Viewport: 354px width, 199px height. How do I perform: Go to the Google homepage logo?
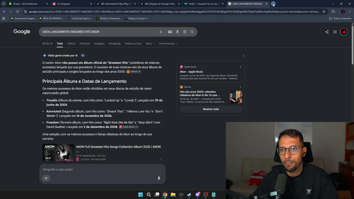(22, 32)
